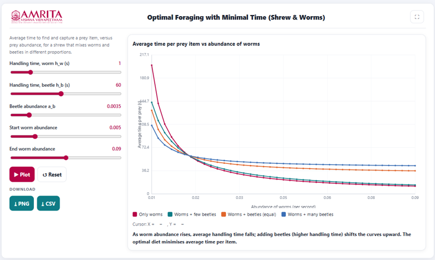Click the worm handling time slider handle

31,72
